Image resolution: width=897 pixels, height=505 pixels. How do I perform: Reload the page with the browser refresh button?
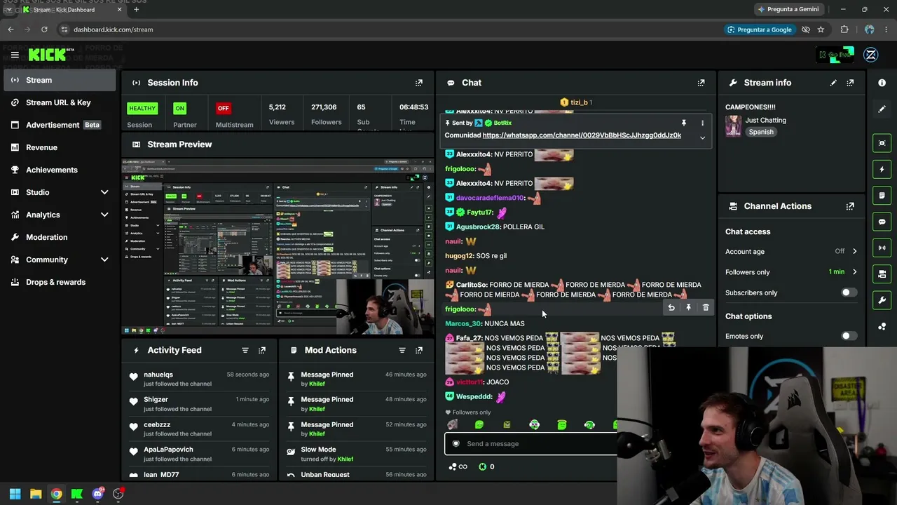pos(44,29)
